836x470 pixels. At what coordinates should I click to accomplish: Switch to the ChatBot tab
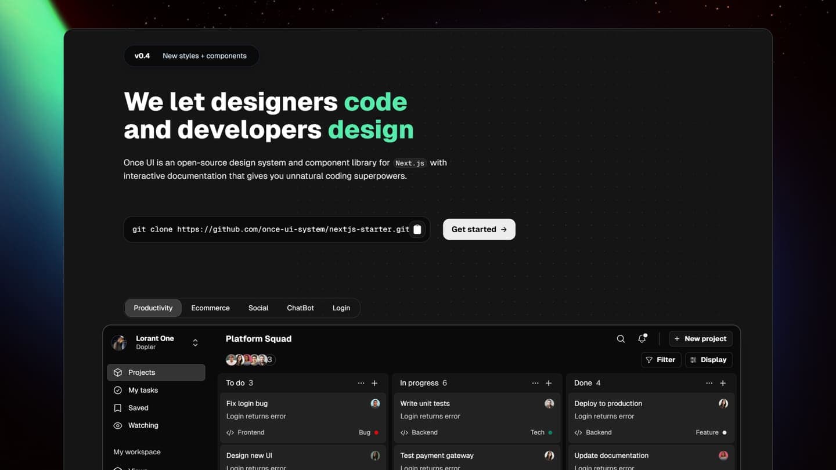pos(300,308)
